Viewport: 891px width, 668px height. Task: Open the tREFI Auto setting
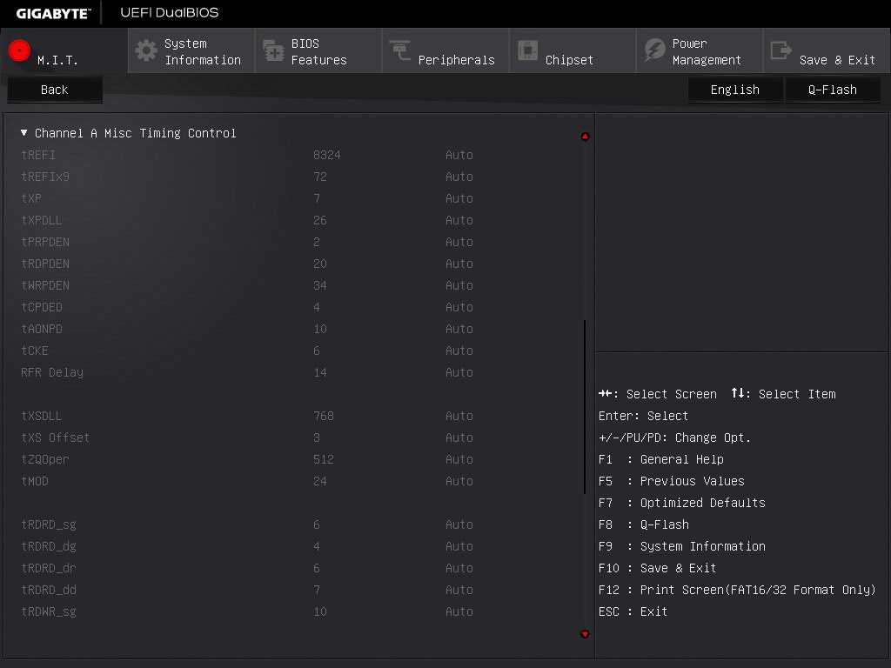tap(459, 155)
